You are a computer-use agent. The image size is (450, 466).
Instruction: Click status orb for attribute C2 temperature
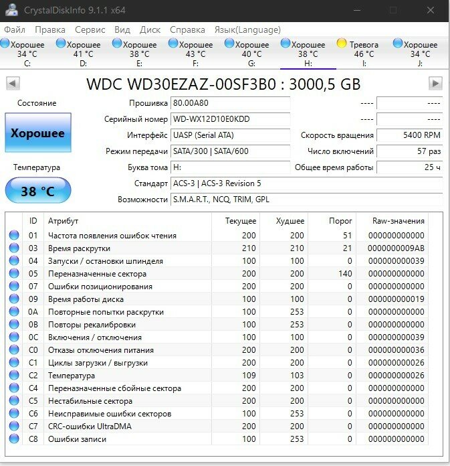(14, 375)
